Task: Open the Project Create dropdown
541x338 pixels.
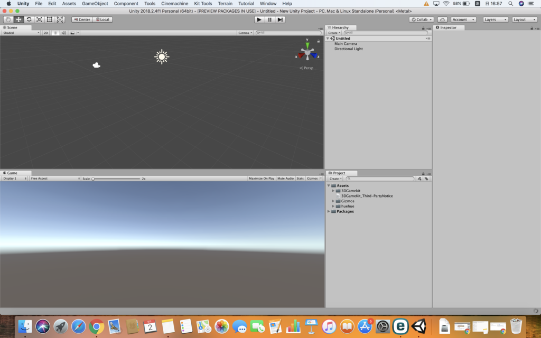Action: click(x=335, y=179)
